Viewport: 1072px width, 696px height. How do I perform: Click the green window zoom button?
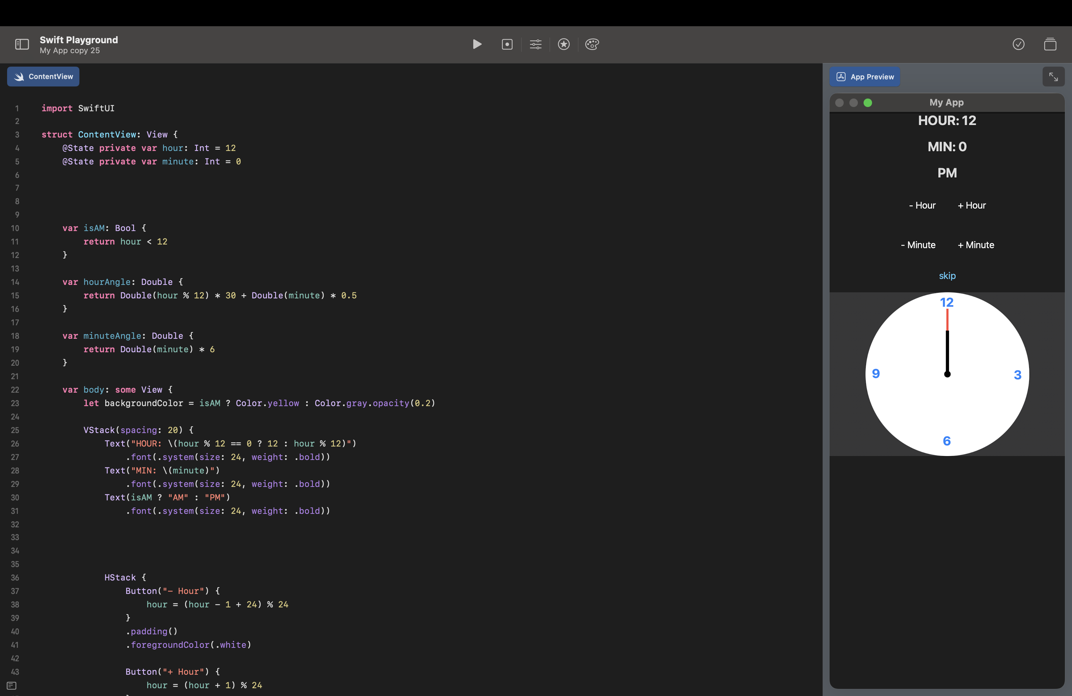pos(867,103)
